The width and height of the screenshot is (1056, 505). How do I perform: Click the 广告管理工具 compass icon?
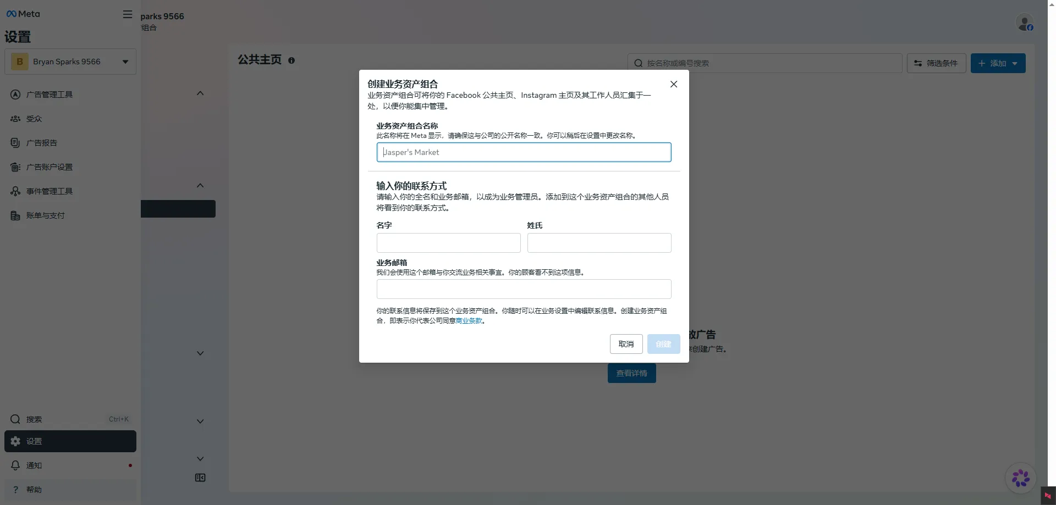[x=15, y=95]
